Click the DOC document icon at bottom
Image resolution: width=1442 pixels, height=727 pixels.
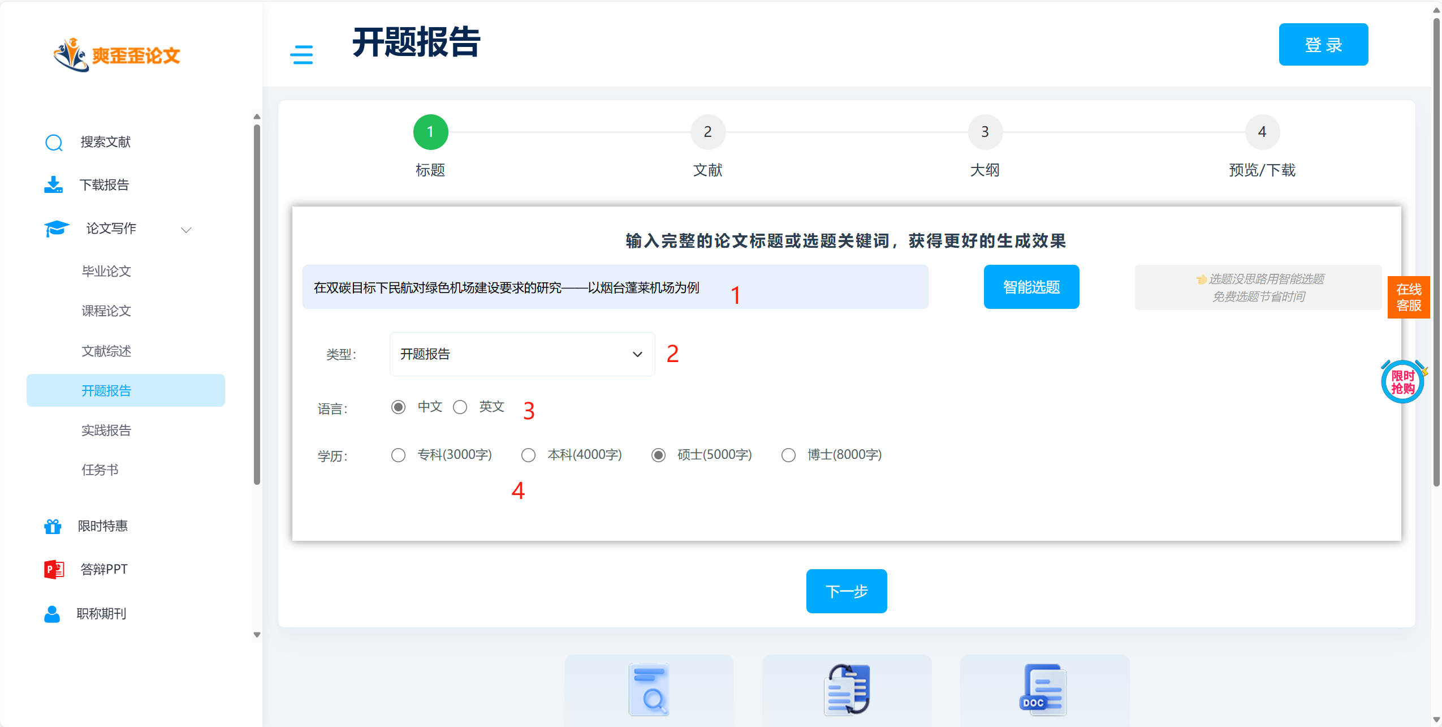(x=1044, y=689)
